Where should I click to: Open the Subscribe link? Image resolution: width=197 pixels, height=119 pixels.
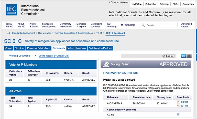(150, 4)
